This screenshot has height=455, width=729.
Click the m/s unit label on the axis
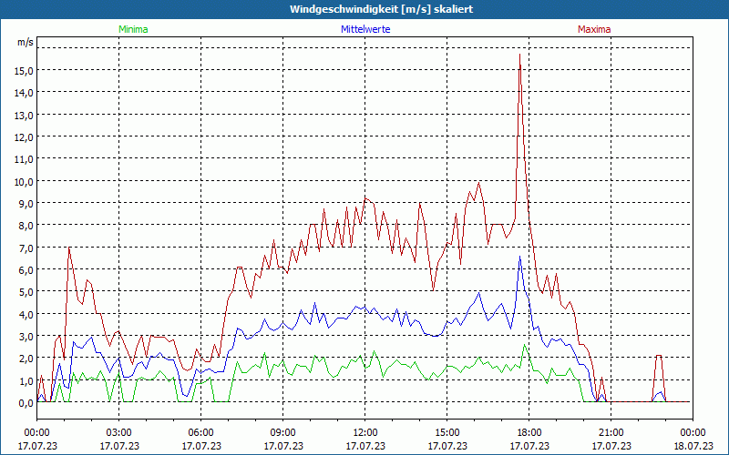(x=26, y=42)
